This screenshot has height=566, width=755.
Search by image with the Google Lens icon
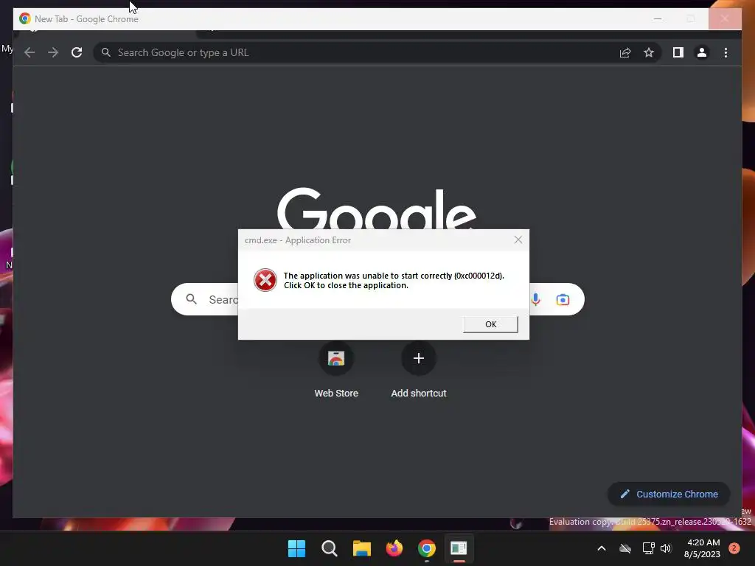click(563, 299)
